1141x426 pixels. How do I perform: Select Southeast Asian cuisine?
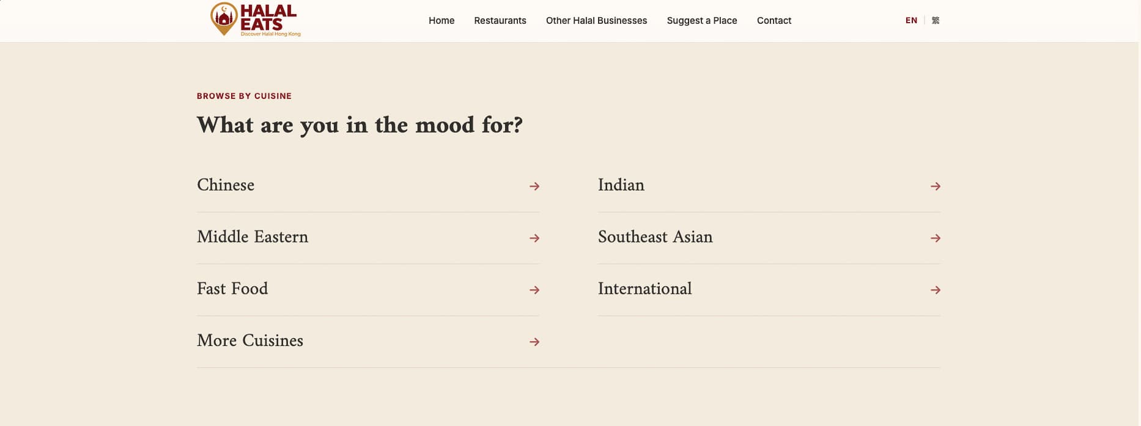[x=769, y=238]
